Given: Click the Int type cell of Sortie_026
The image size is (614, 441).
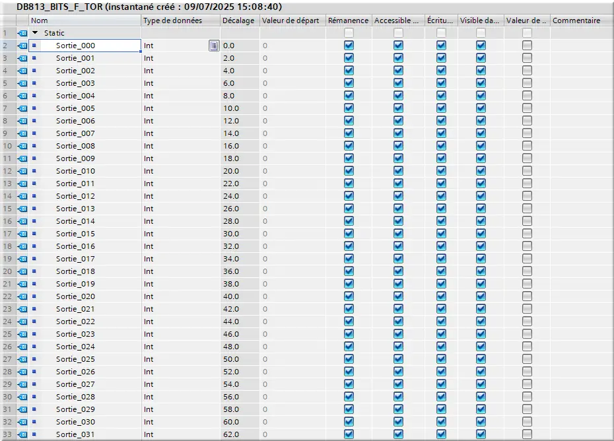Looking at the screenshot, I should [180, 372].
